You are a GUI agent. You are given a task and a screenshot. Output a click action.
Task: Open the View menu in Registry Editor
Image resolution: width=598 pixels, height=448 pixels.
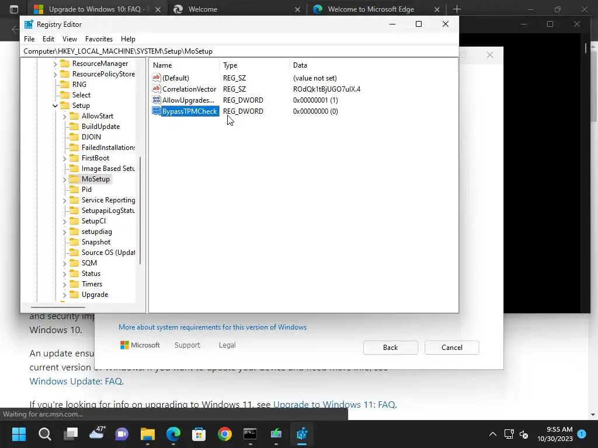pos(69,39)
